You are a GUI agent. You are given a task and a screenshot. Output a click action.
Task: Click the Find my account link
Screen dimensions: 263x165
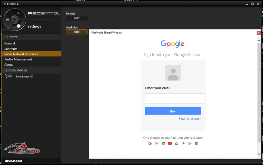[x=190, y=119]
